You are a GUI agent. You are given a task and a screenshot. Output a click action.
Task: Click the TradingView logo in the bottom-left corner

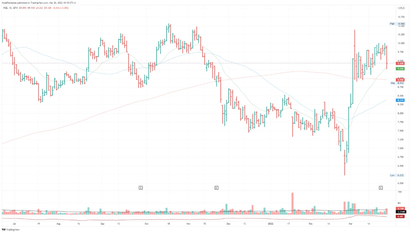point(10,229)
